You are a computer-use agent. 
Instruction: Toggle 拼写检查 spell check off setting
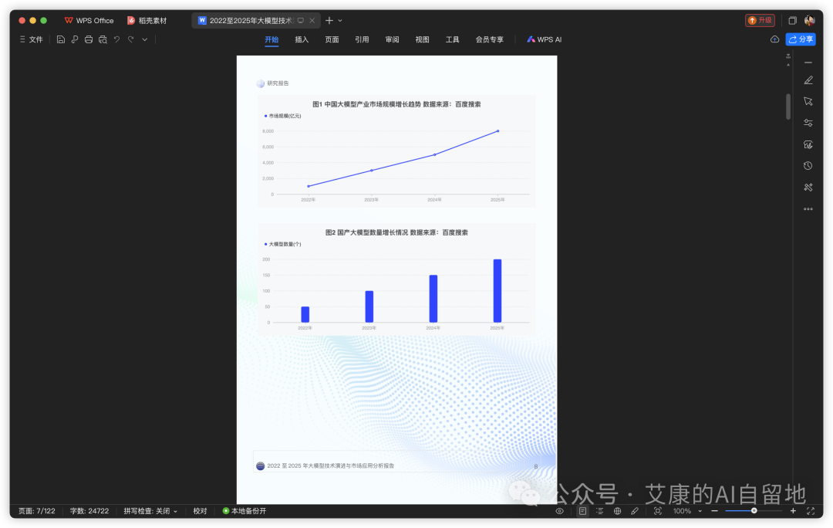[x=147, y=510]
